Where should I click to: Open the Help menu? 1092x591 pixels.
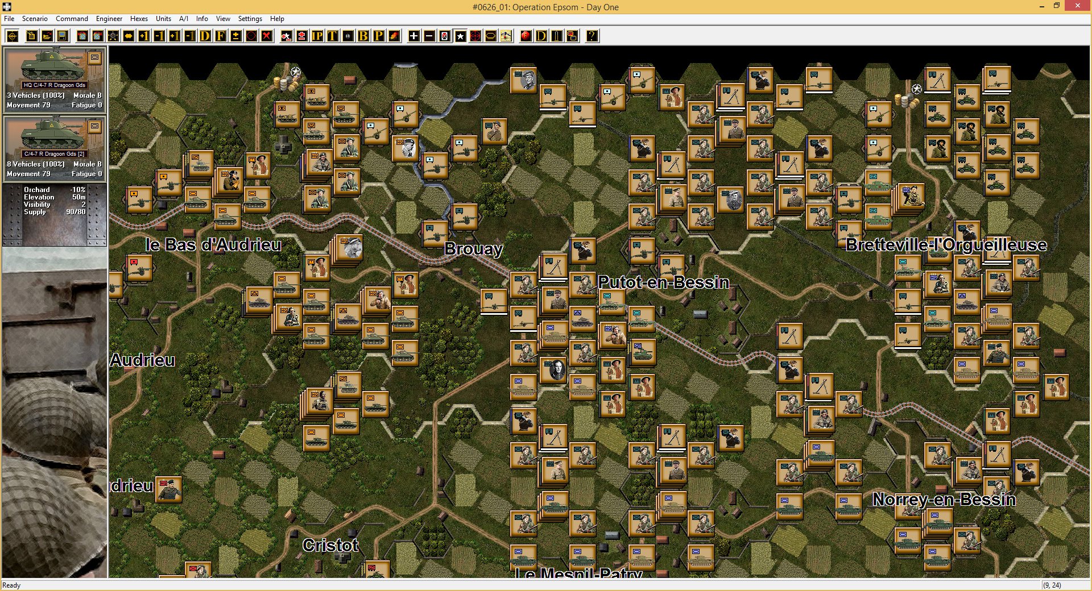click(x=277, y=19)
